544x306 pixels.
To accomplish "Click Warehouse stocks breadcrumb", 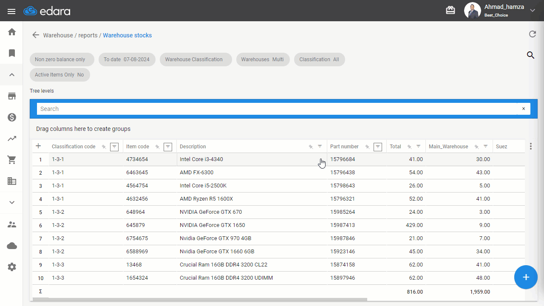I will tap(127, 35).
